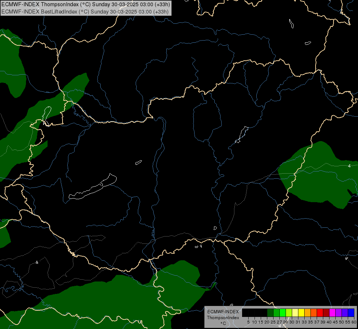Click the Lake Balaton outline on the map
Viewport: 358px width, 329px height.
[93, 187]
